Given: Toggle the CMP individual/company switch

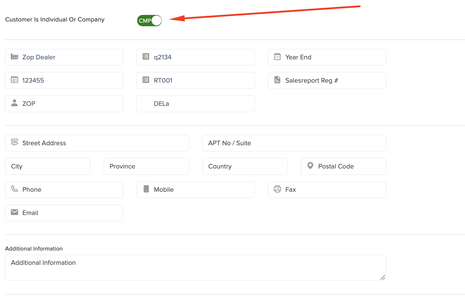Looking at the screenshot, I should tap(149, 21).
